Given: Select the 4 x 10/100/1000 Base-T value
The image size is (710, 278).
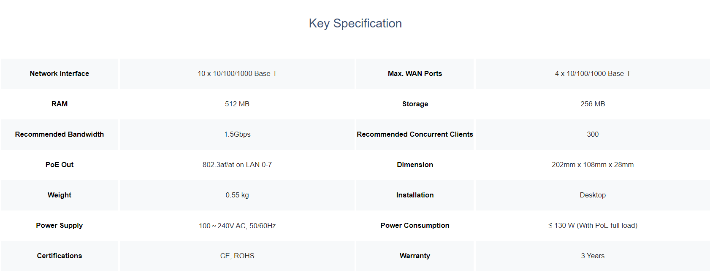Looking at the screenshot, I should (593, 73).
